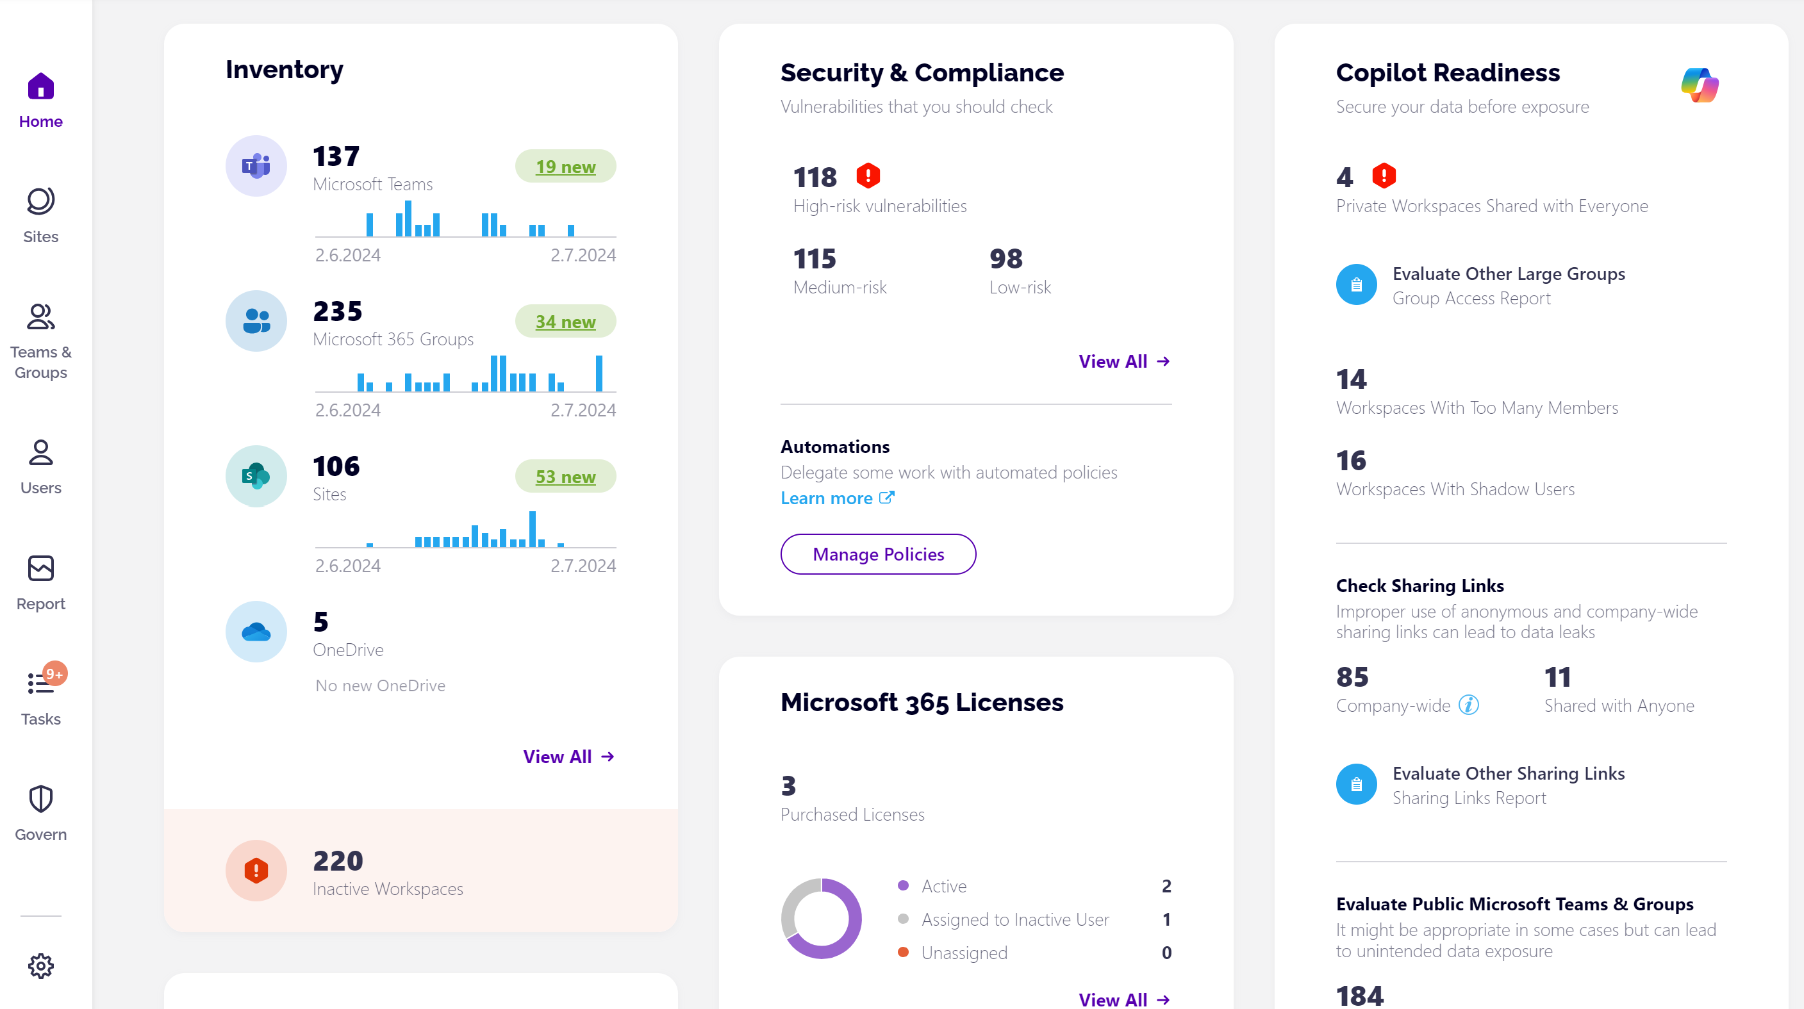Click the Sites activity bar chart
This screenshot has width=1804, height=1009.
click(x=466, y=529)
